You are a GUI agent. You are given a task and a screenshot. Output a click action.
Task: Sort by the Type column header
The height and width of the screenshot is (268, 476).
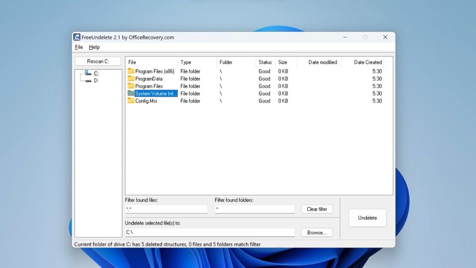click(x=197, y=62)
